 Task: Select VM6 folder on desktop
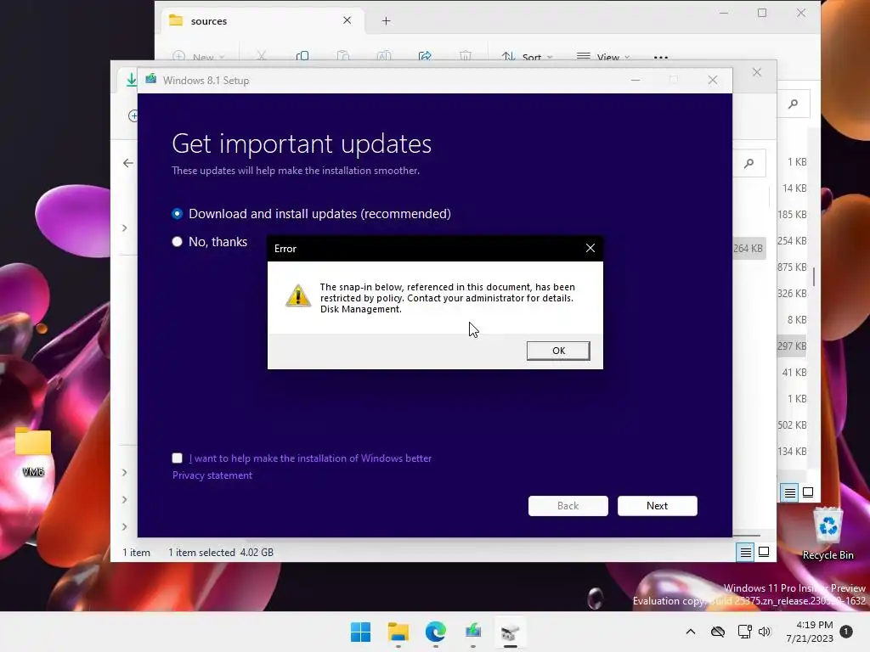[x=33, y=452]
